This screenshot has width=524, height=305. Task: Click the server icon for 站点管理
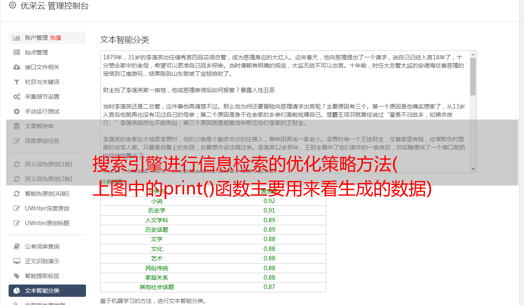17,52
